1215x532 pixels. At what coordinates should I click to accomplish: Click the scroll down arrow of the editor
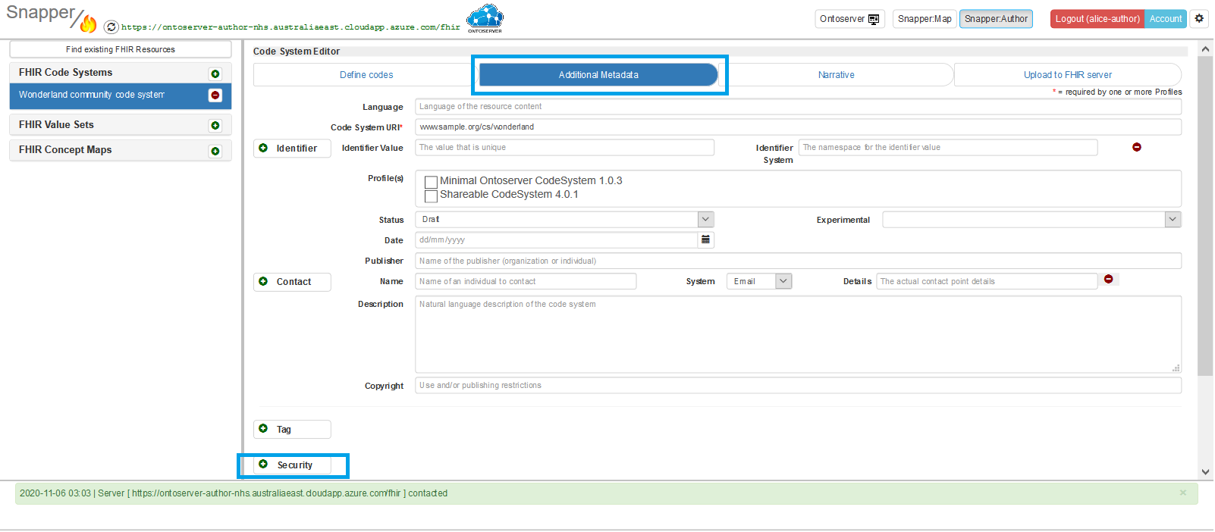[1205, 471]
